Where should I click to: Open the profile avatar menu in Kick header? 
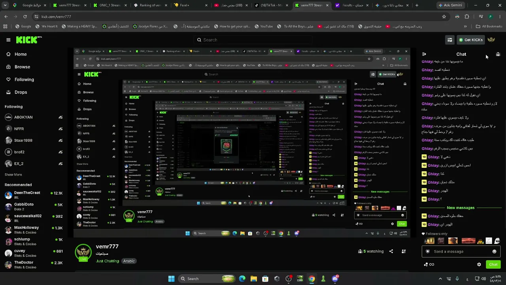point(491,40)
